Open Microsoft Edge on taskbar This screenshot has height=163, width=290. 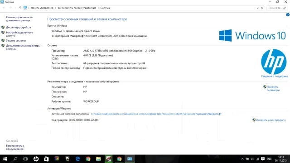(77, 159)
